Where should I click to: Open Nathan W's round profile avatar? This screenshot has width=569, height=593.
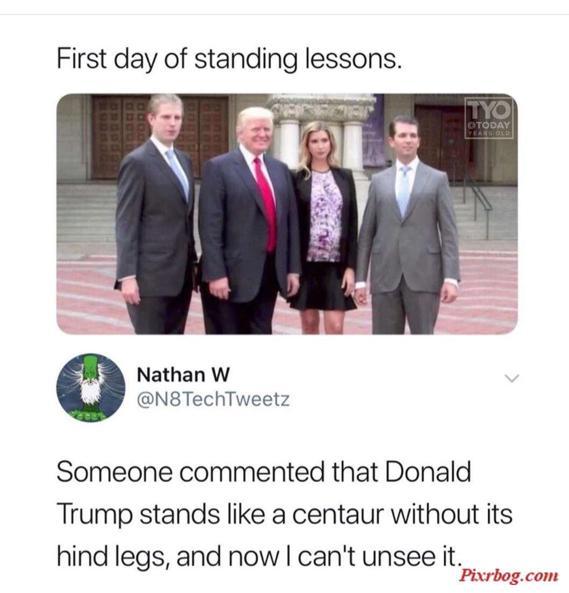[91, 388]
